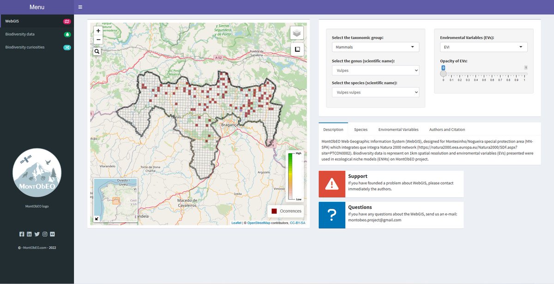Click the red Support warning icon

[331, 184]
